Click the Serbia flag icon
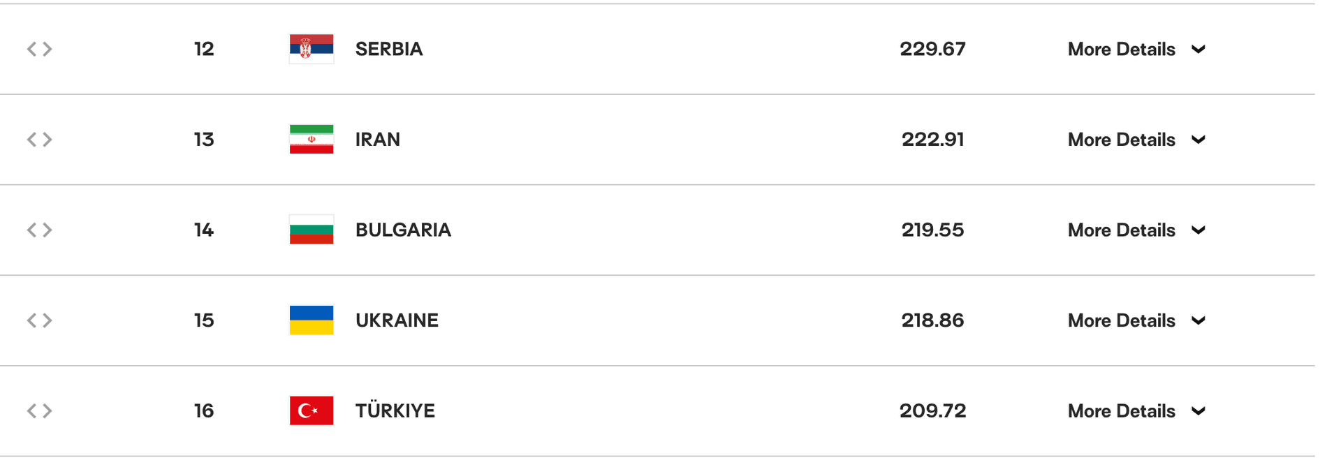 (312, 49)
